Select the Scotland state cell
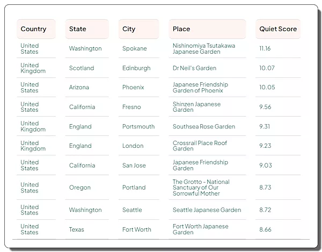The width and height of the screenshot is (322, 252). tap(82, 68)
